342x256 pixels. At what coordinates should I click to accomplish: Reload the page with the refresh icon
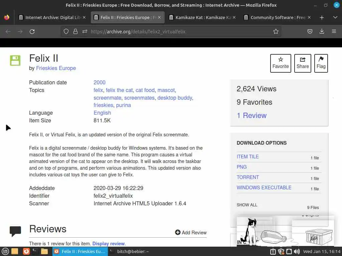tap(32, 32)
